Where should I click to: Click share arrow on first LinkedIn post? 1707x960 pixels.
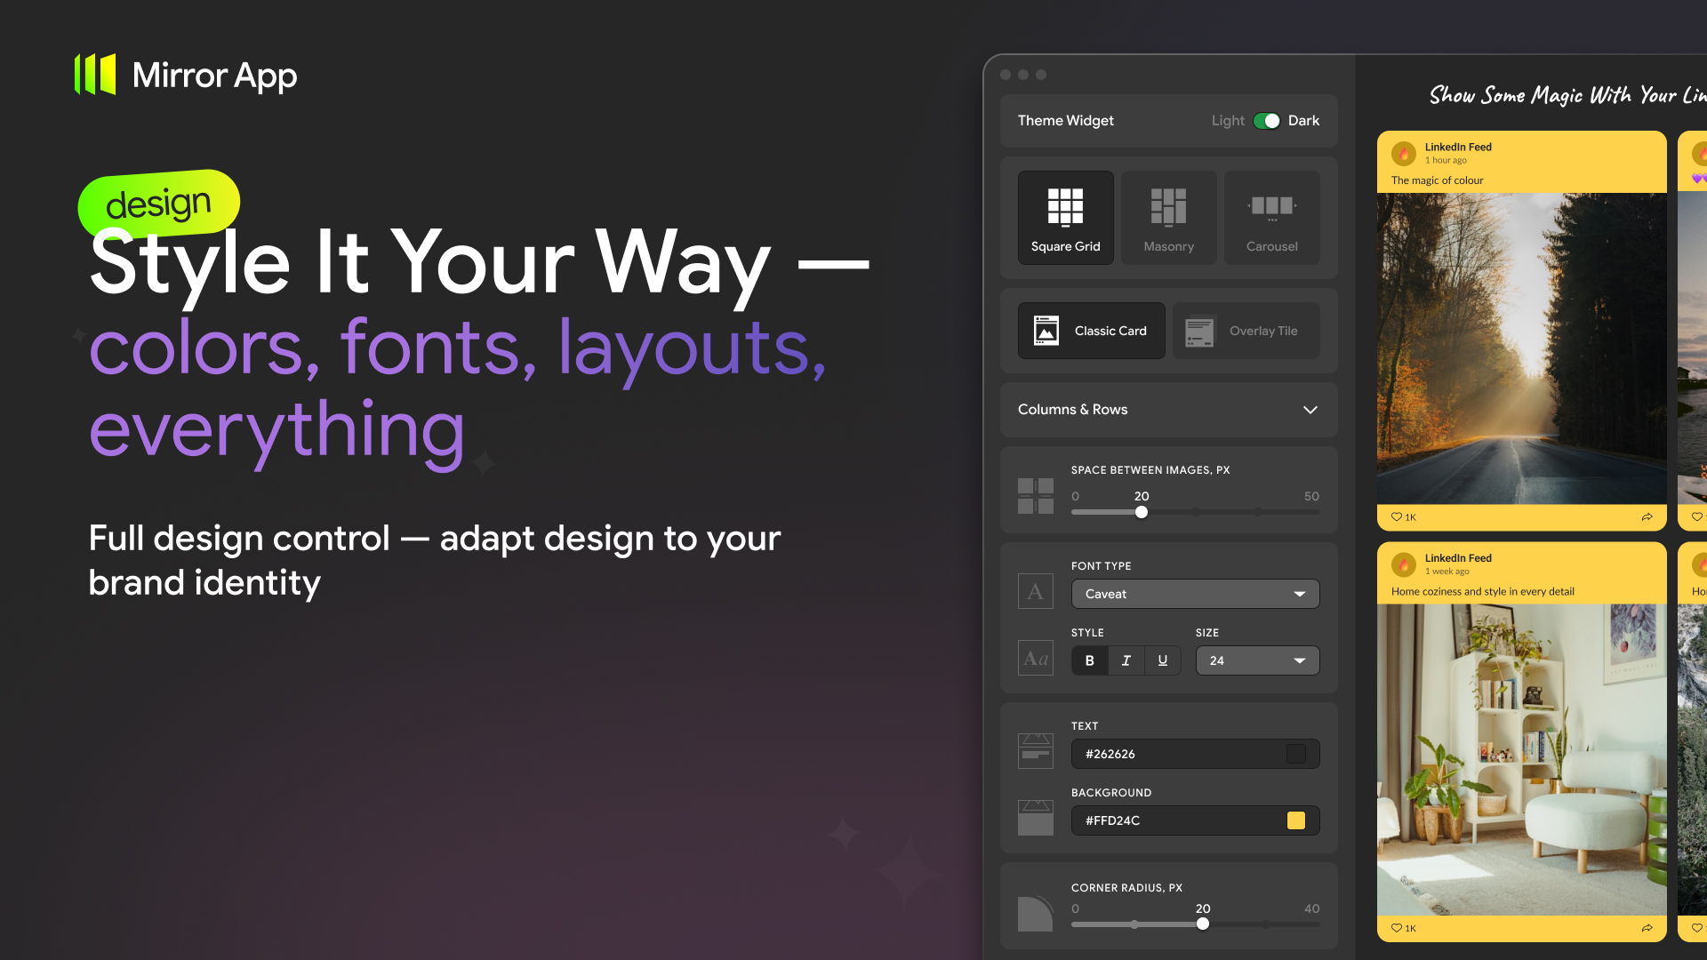click(x=1647, y=517)
